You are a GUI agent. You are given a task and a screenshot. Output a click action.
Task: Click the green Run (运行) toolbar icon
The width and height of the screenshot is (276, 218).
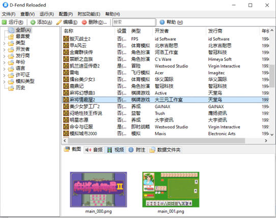coord(4,22)
